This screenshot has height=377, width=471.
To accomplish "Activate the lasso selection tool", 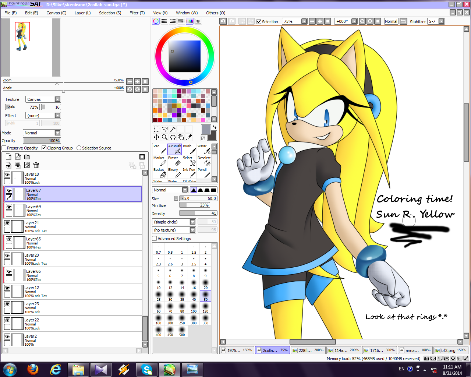I will (164, 129).
